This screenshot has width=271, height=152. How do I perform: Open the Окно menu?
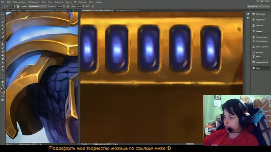91,2
